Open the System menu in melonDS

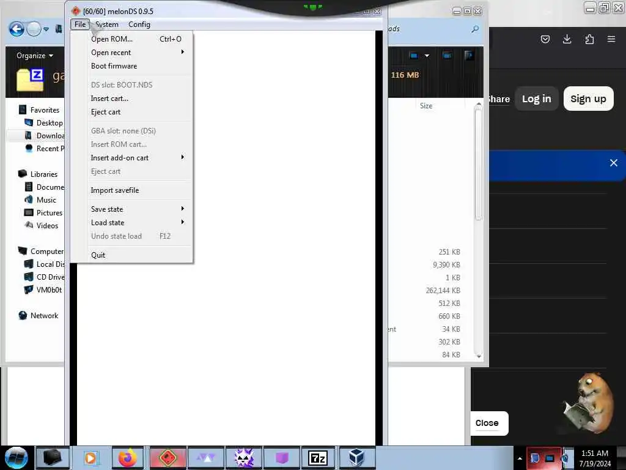click(106, 24)
